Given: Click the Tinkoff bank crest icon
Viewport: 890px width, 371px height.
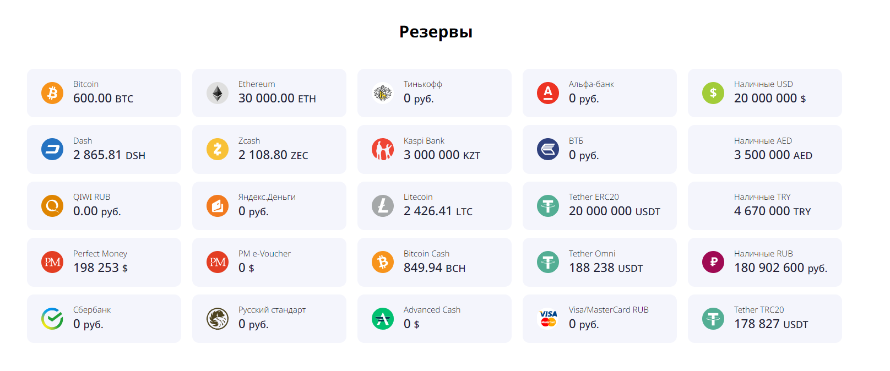Looking at the screenshot, I should pos(383,93).
